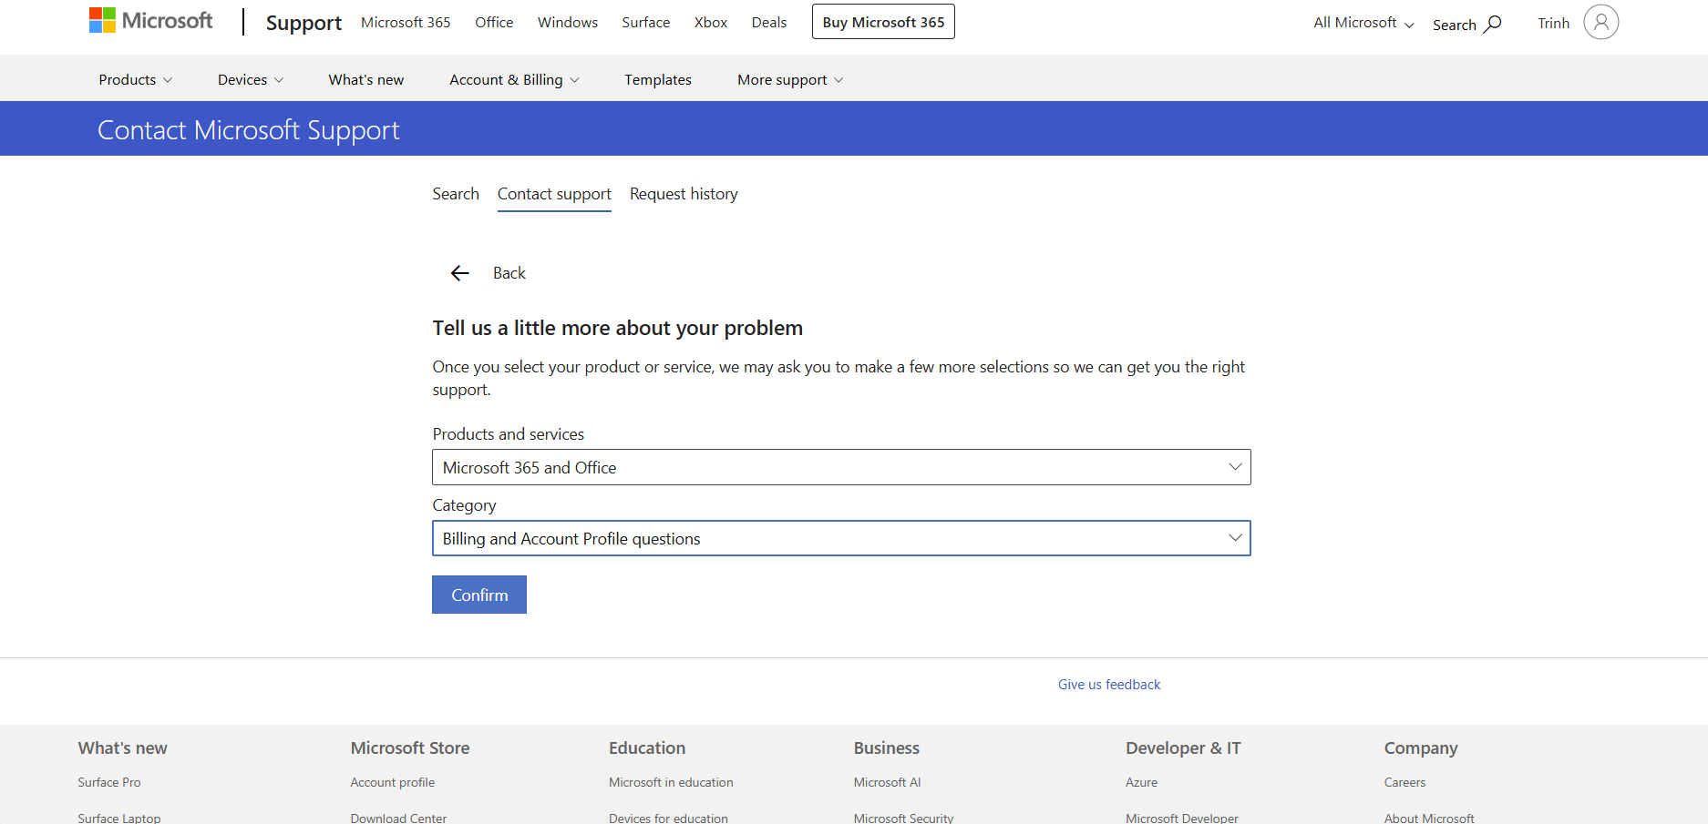Open the Request history tab

(x=684, y=194)
